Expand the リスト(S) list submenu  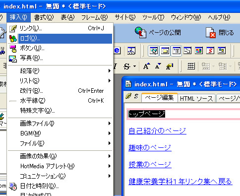click(x=60, y=81)
